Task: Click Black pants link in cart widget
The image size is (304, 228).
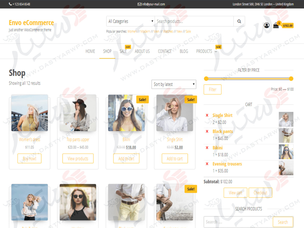Action: point(223,131)
